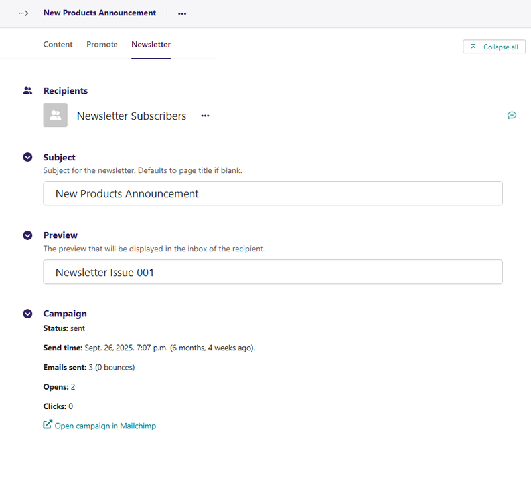This screenshot has height=492, width=531.
Task: Click the Collapse all button
Action: (494, 47)
